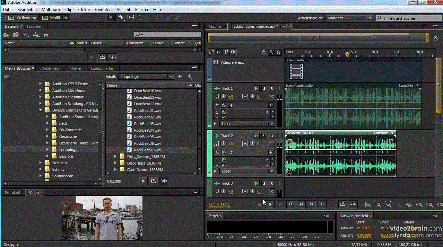Screen dimensions: 443x247
Task: Adjust the Track 1 volume knob
Action: [x=224, y=96]
